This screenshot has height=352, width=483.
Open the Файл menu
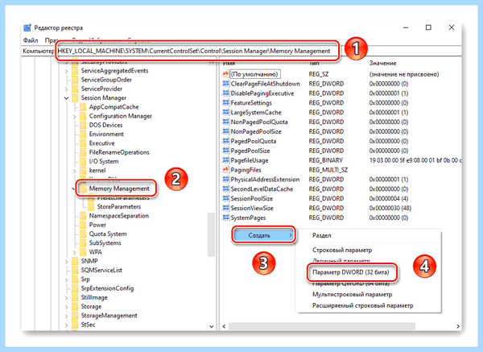point(31,40)
